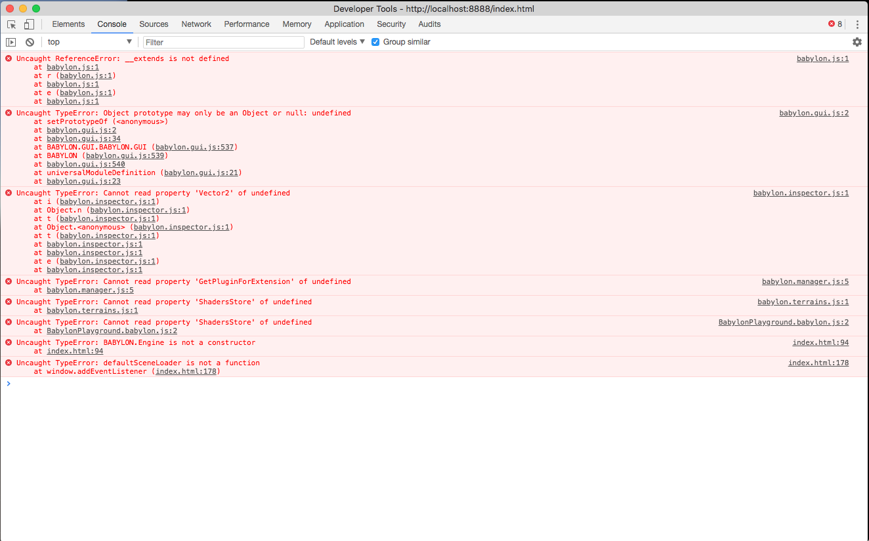This screenshot has width=869, height=541.
Task: Open the index.html:94 source link at right
Action: (x=820, y=342)
